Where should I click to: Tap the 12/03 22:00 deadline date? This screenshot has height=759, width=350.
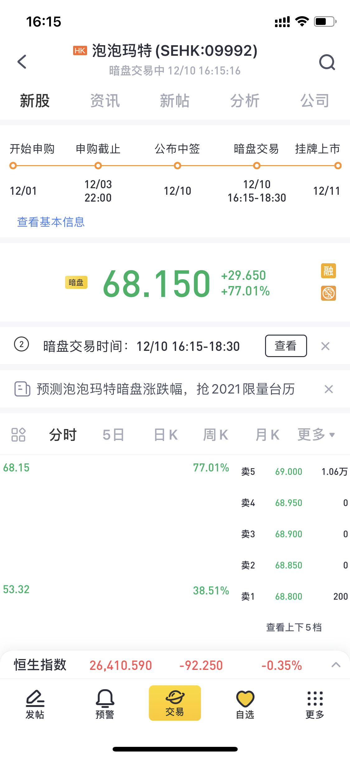98,191
